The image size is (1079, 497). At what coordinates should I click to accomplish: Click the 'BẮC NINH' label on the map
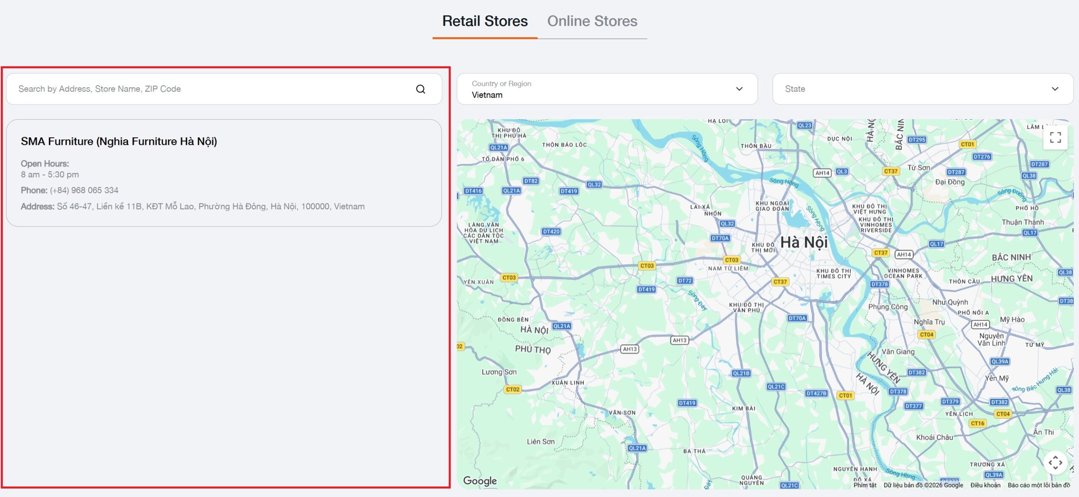pyautogui.click(x=1011, y=257)
